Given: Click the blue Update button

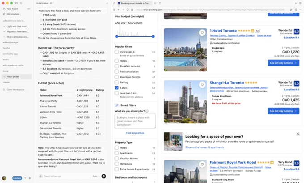Looking at the screenshot, I should [x=17, y=178].
